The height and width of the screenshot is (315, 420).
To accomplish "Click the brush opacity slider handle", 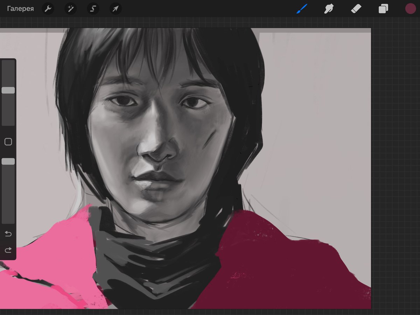I will point(8,161).
